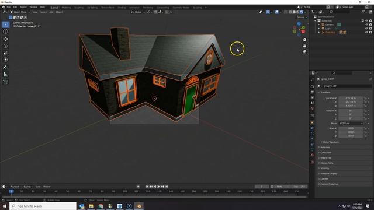The height and width of the screenshot is (210, 374).
Task: Switch to the Animation workspace tab
Action: pyautogui.click(x=134, y=8)
